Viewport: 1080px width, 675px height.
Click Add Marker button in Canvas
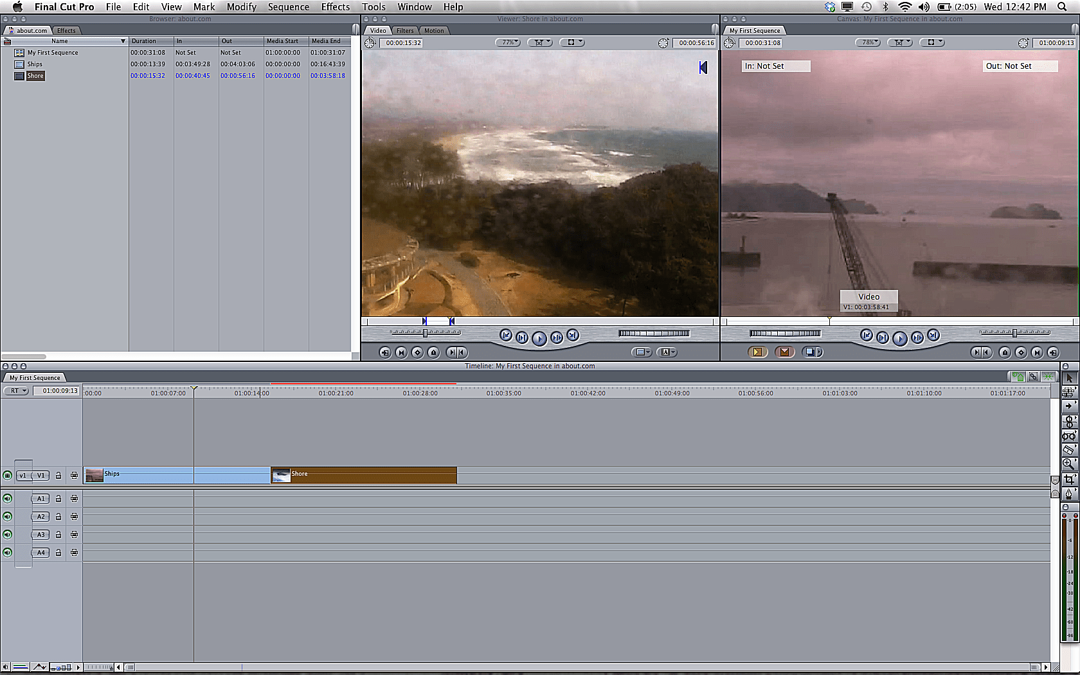[1005, 352]
